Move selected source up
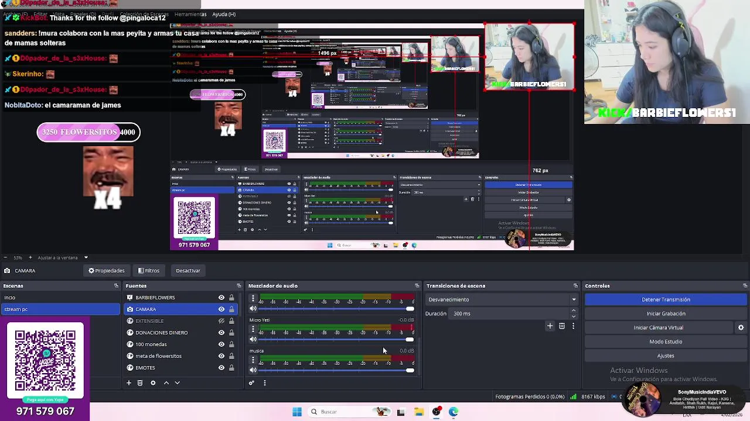Screen dimensions: 750x421 166,383
